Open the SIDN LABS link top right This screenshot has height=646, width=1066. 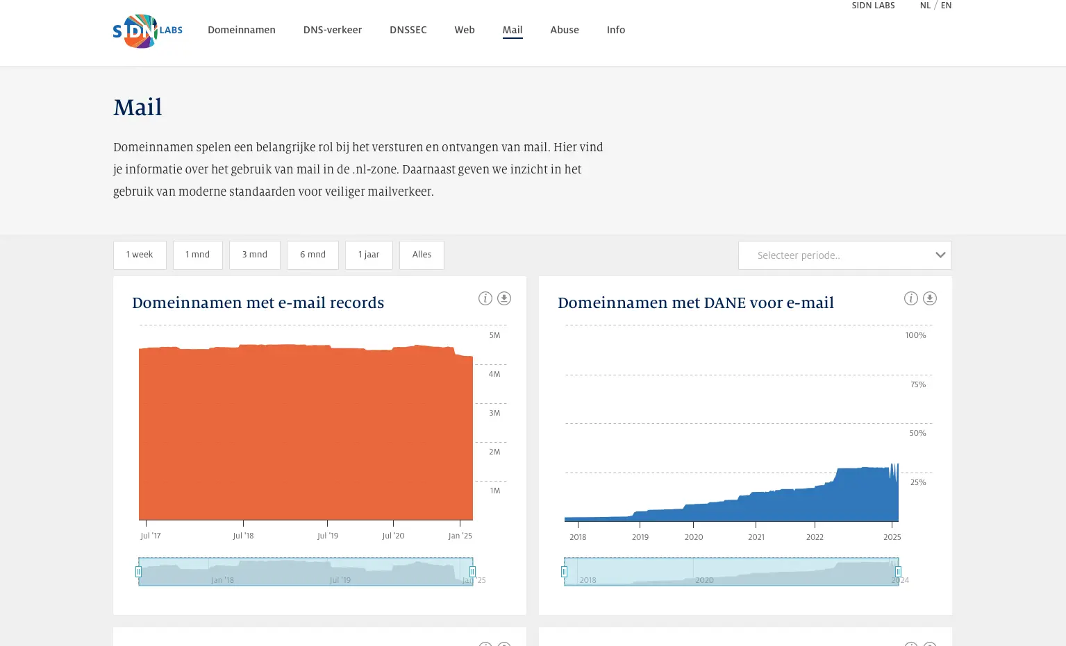pos(873,5)
